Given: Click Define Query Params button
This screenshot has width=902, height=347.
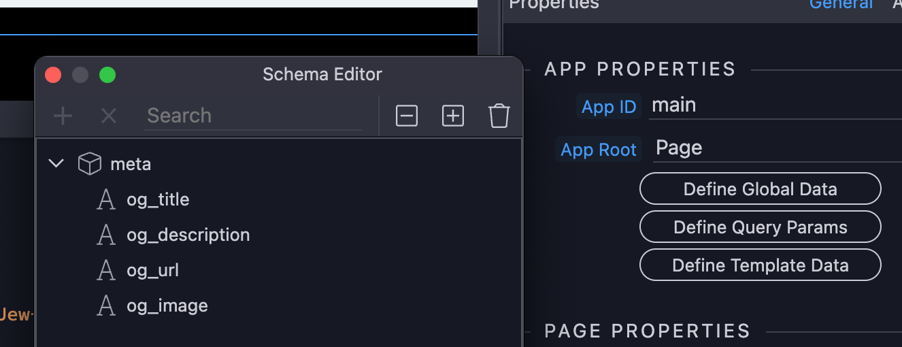Looking at the screenshot, I should [x=760, y=227].
